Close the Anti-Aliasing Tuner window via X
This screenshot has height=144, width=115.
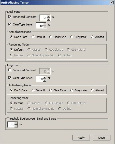(x=112, y=2)
